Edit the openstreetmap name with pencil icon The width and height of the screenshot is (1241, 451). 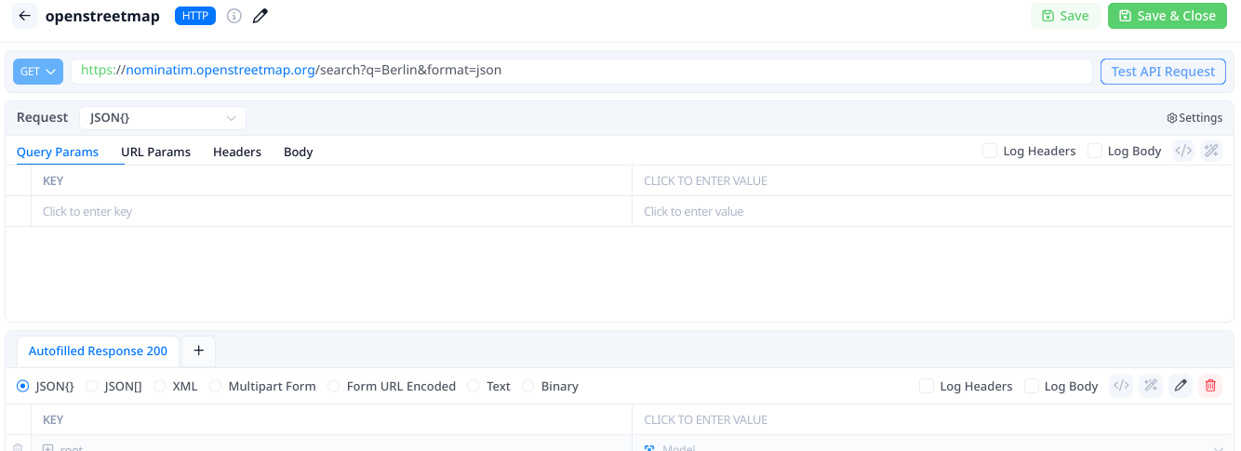[x=260, y=16]
